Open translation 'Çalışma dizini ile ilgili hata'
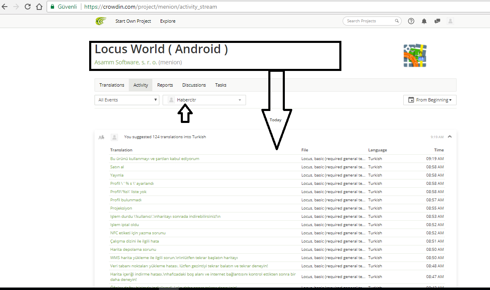 click(x=135, y=241)
